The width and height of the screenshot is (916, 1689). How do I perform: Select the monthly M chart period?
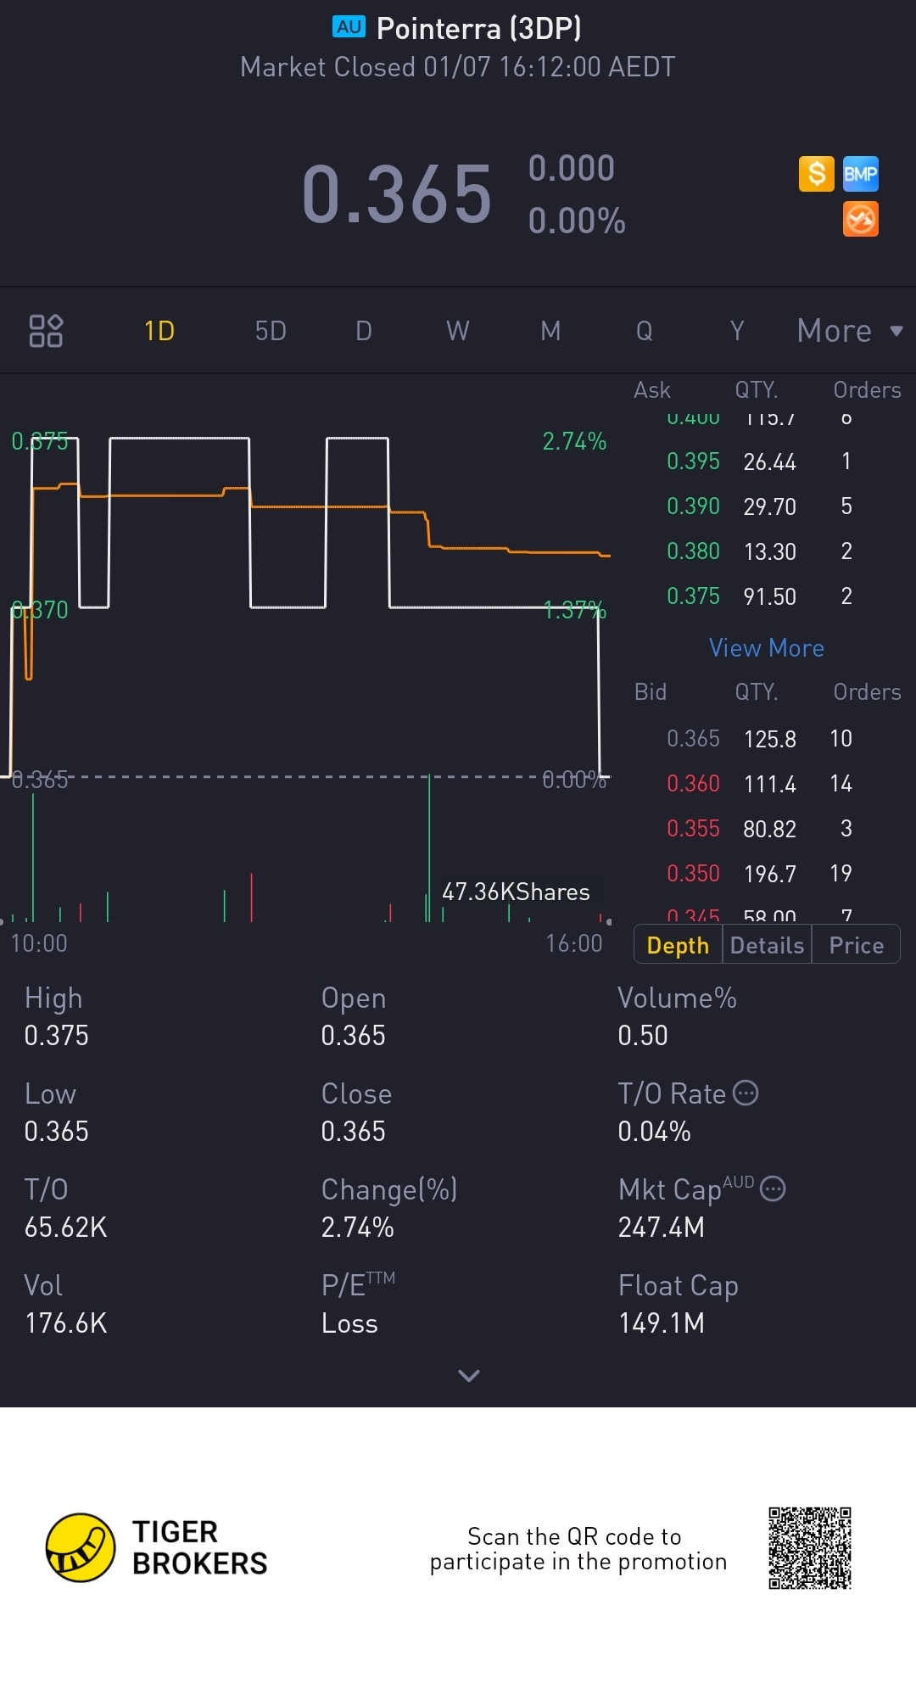tap(550, 331)
